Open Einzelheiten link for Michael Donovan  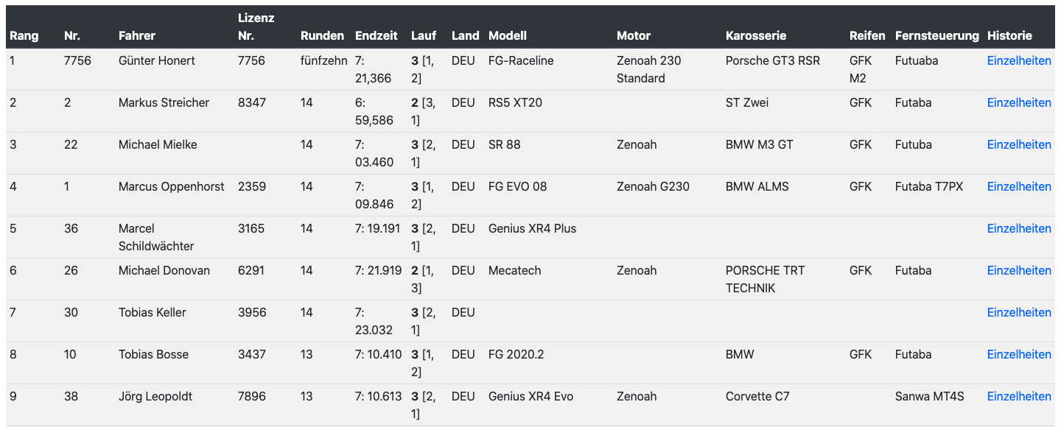coord(1019,271)
